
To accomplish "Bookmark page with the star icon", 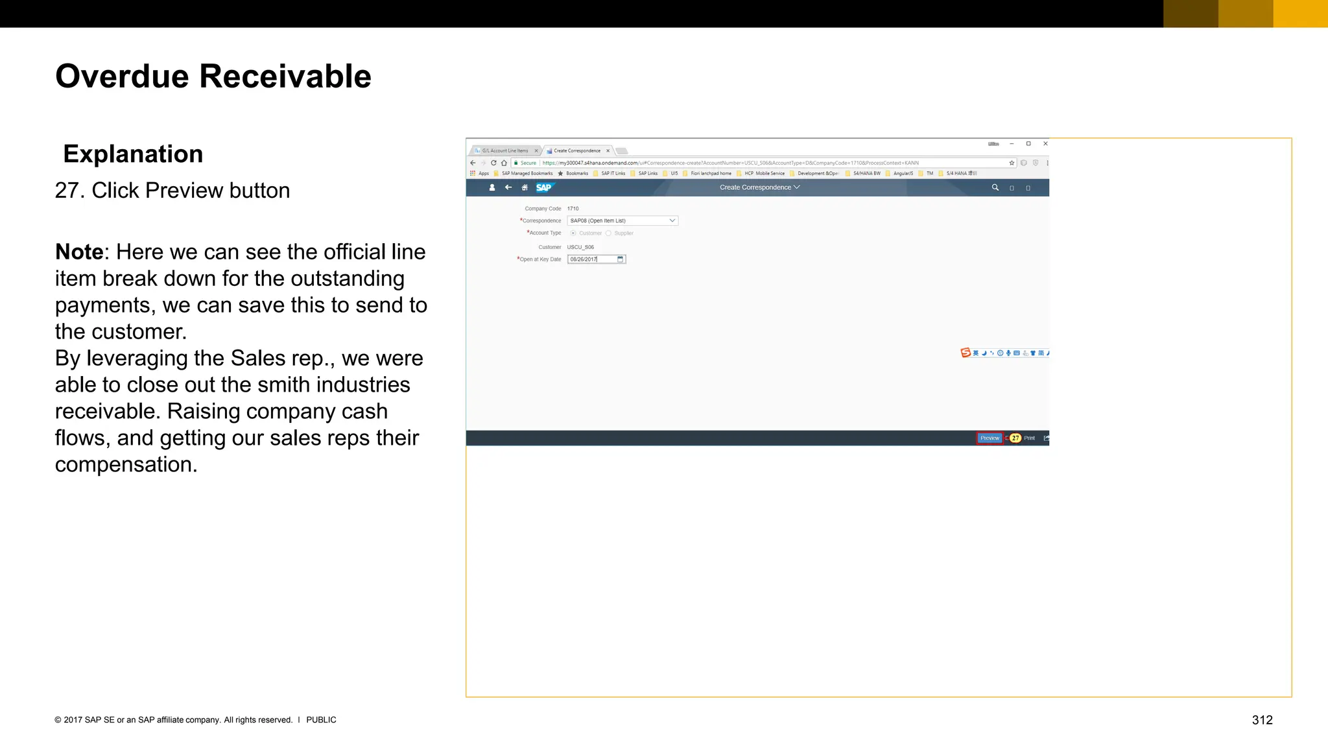I will [x=1012, y=163].
